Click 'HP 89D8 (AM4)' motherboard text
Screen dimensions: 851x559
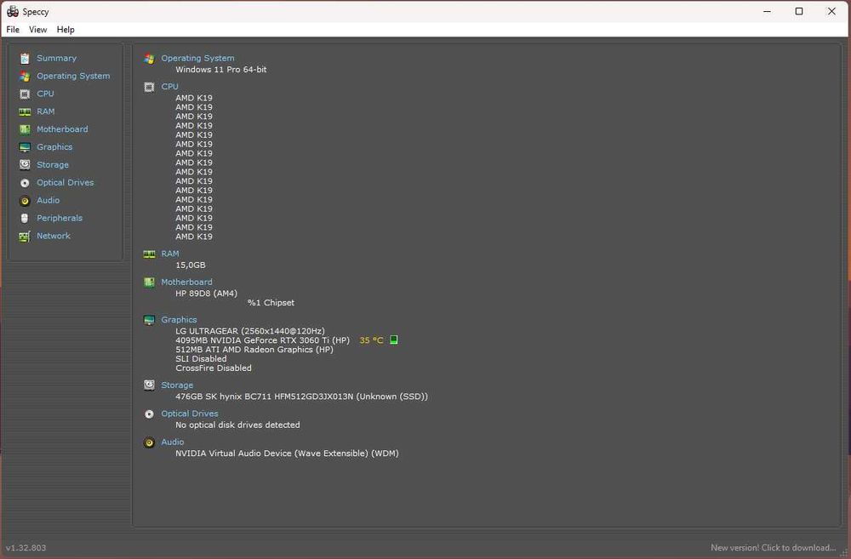(x=206, y=294)
